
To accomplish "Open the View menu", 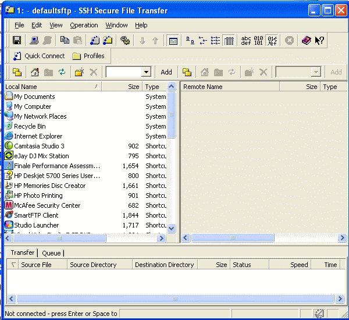I will tap(56, 25).
